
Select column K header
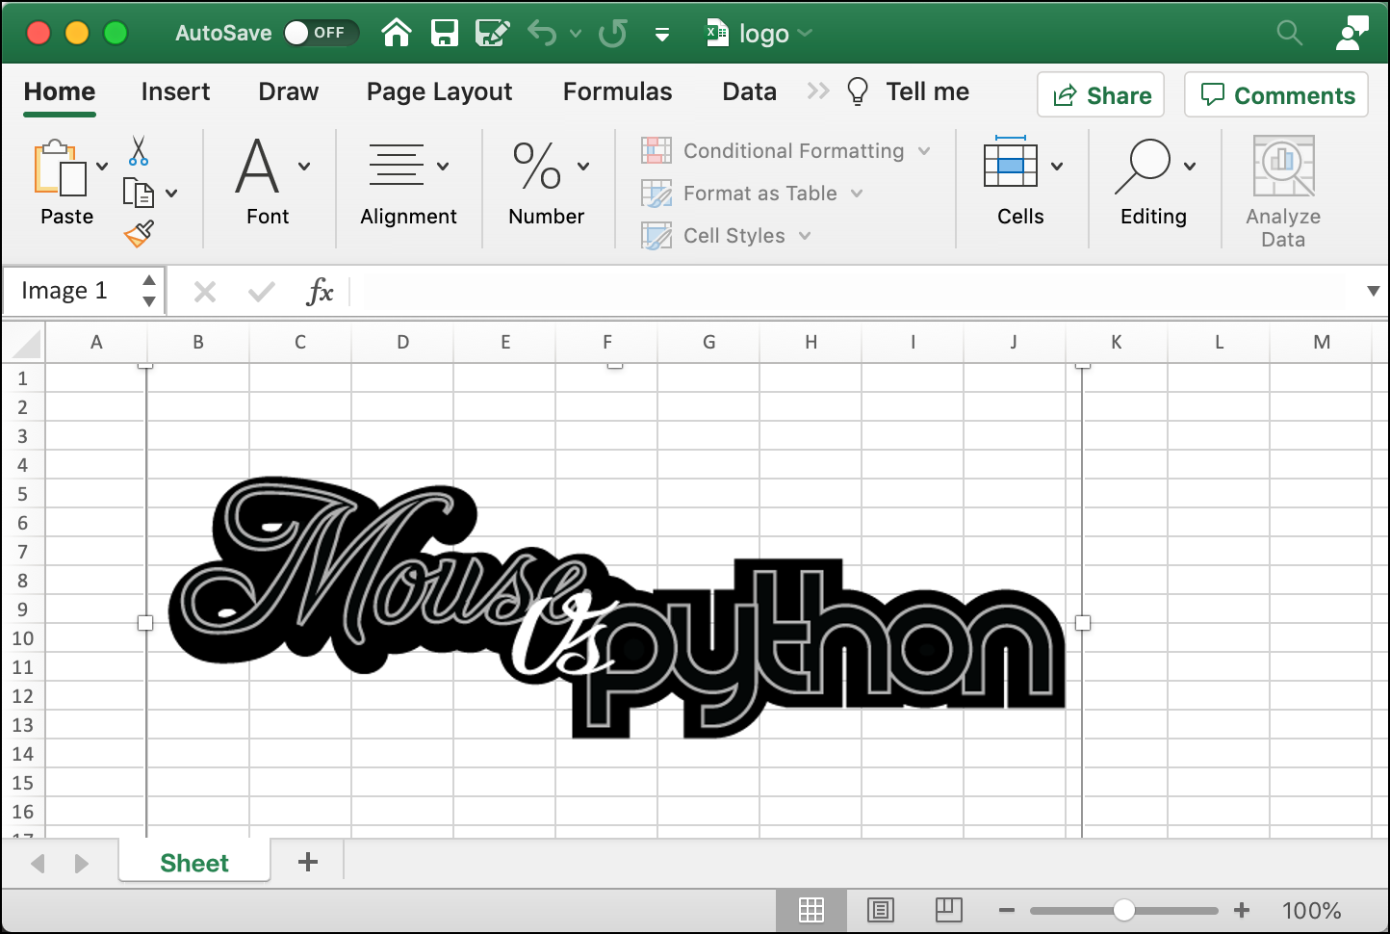click(x=1117, y=342)
